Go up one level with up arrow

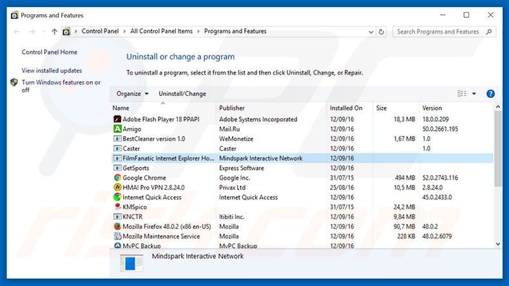[54, 32]
